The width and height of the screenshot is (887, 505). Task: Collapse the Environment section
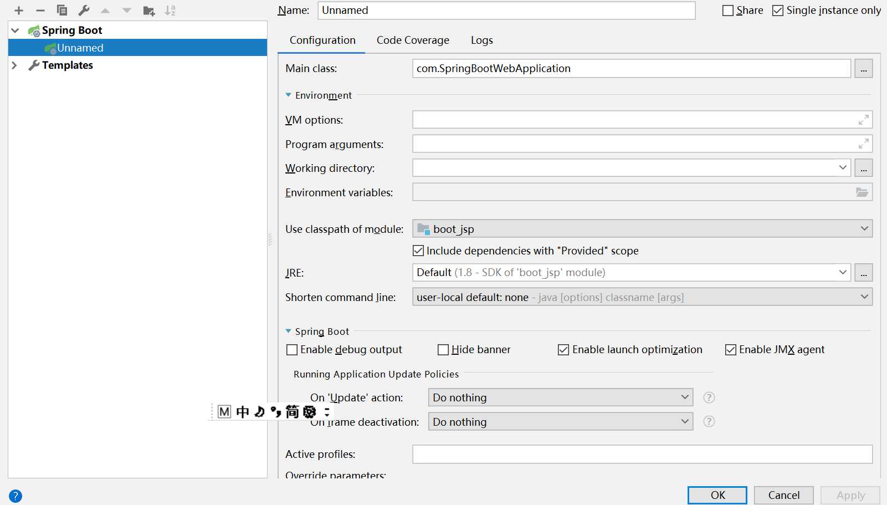288,95
